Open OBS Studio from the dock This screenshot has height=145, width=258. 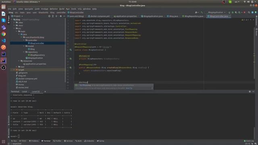4,67
